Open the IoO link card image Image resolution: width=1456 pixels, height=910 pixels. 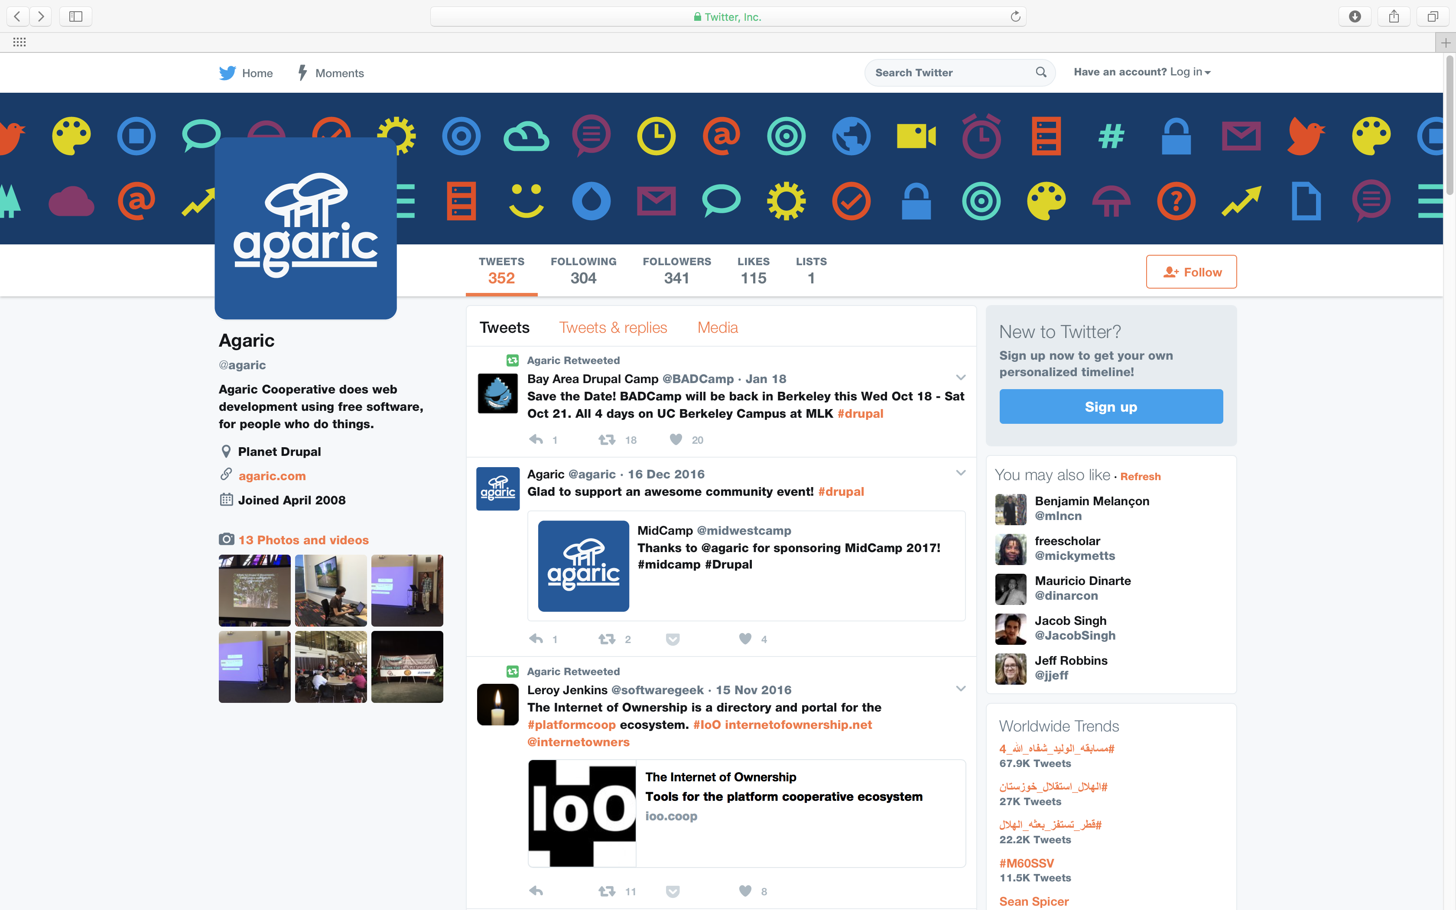click(x=582, y=813)
